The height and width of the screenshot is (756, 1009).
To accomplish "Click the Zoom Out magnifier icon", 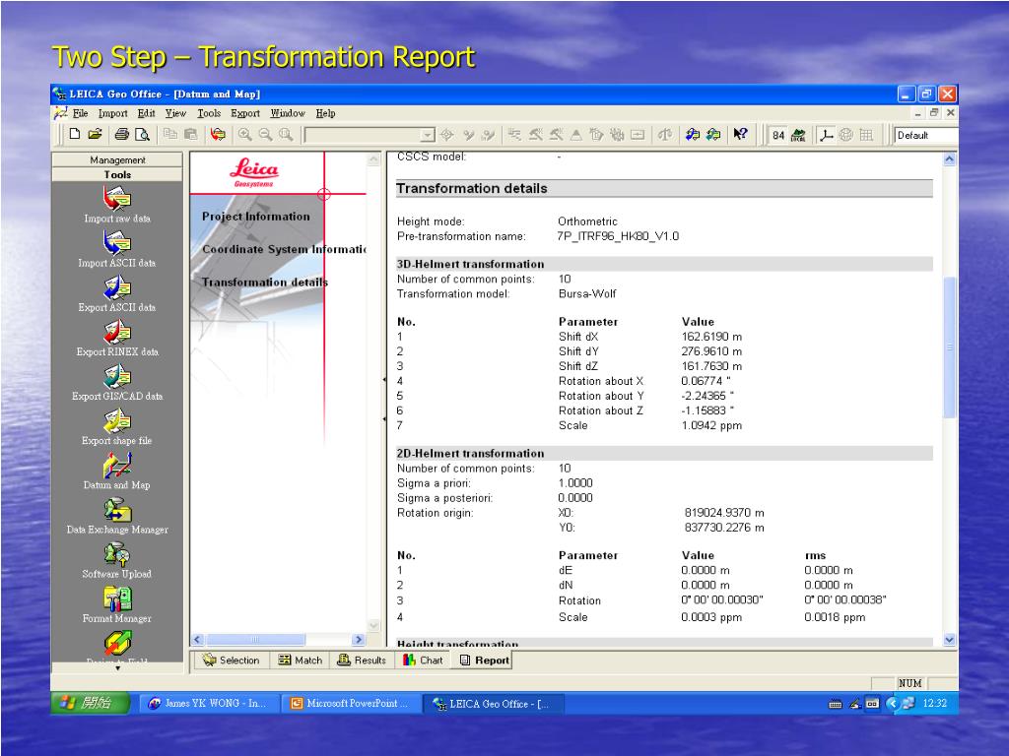I will (265, 134).
